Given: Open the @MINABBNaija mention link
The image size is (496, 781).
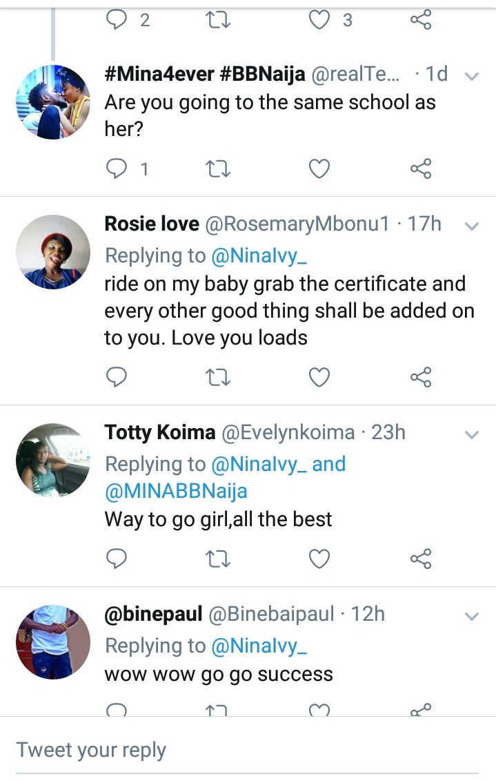Looking at the screenshot, I should tap(176, 491).
